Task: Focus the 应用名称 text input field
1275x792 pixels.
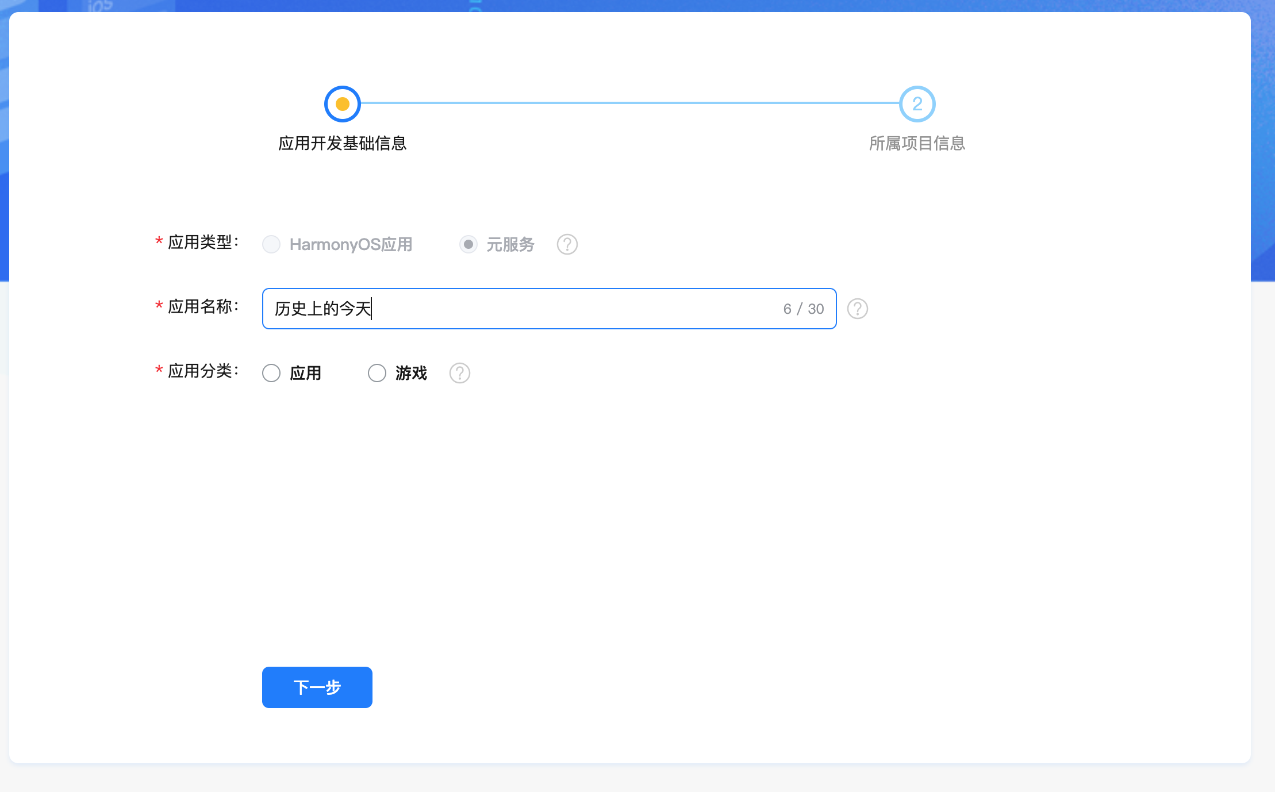Action: pyautogui.click(x=517, y=309)
